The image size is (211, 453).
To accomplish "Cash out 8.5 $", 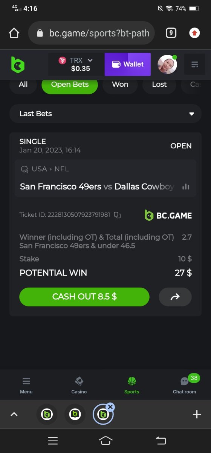I will coord(84,297).
